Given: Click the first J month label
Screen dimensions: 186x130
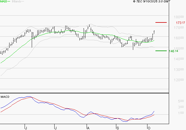Looking at the screenshot, I should coord(26,128).
